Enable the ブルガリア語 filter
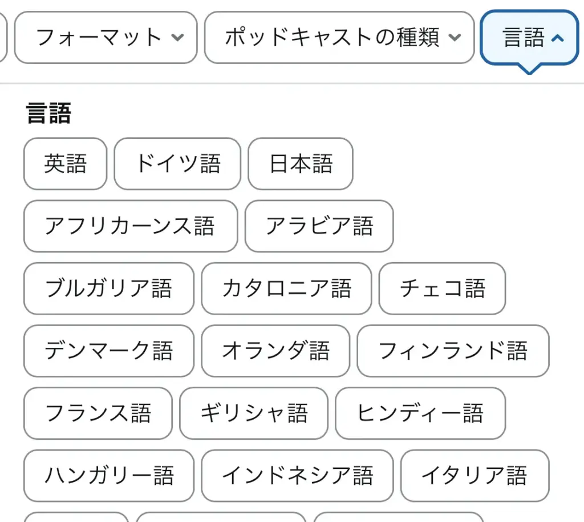The image size is (584, 522). [108, 289]
